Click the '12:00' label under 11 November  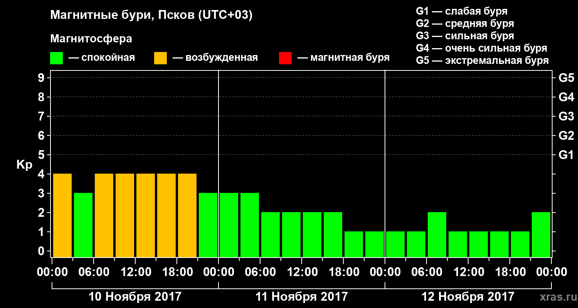tap(302, 272)
